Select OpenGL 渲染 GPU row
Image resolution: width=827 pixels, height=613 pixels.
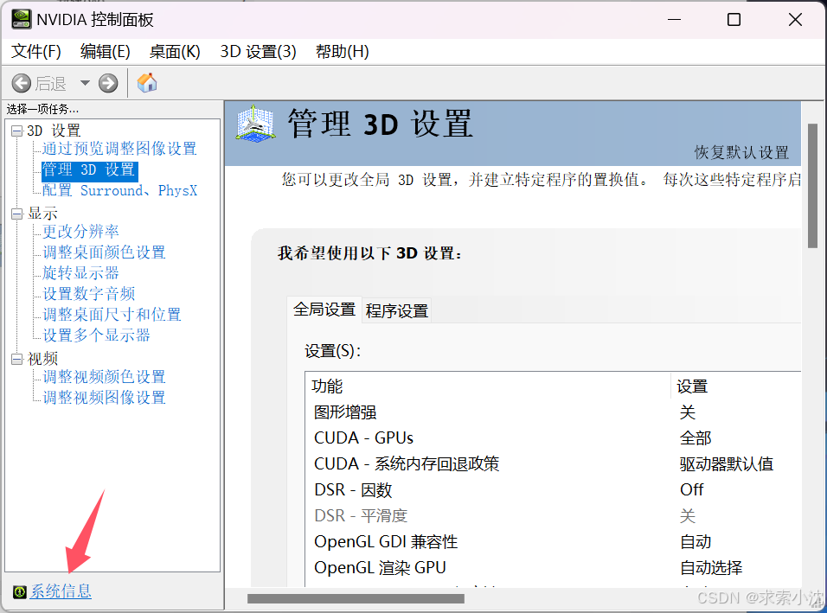tap(553, 568)
